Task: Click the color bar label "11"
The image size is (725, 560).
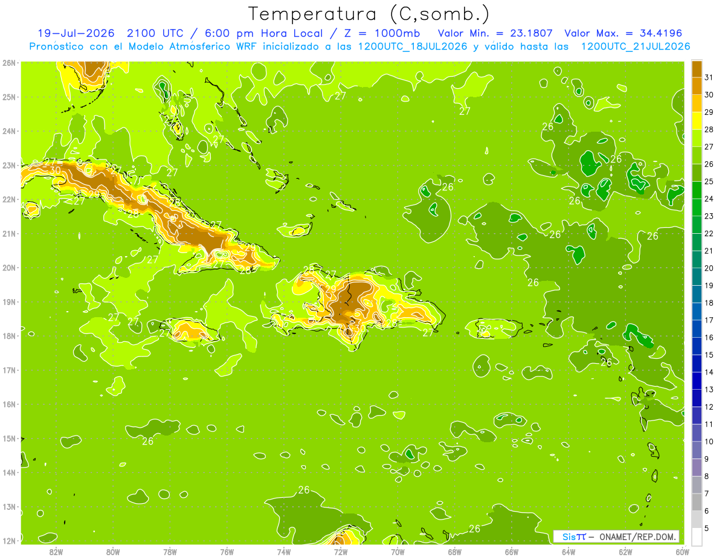Action: click(709, 424)
